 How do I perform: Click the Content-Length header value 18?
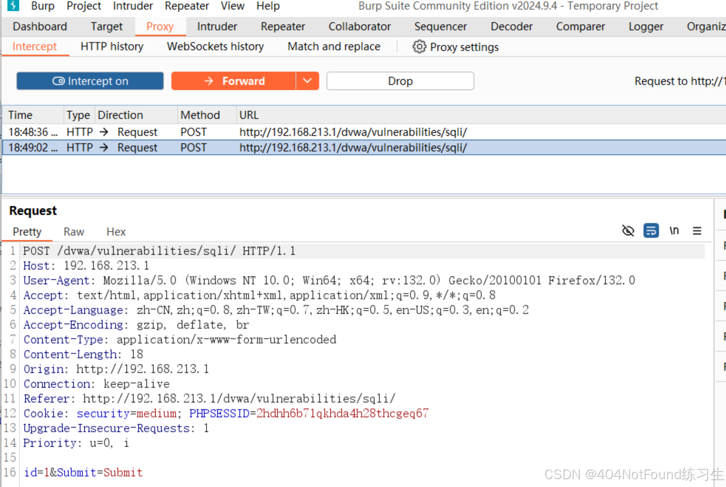pyautogui.click(x=137, y=355)
